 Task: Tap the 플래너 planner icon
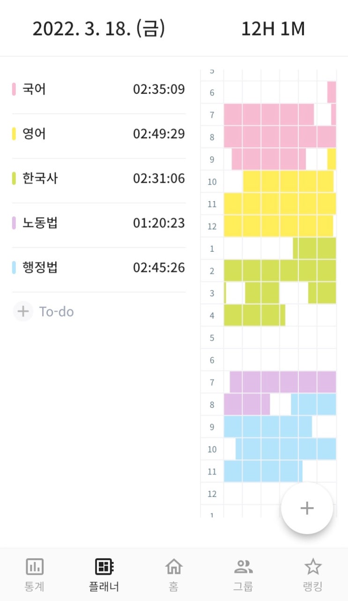[104, 567]
